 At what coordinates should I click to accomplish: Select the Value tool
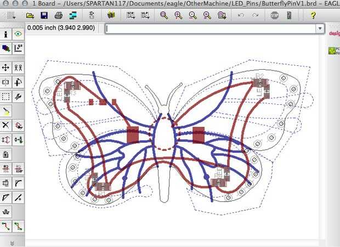18,169
